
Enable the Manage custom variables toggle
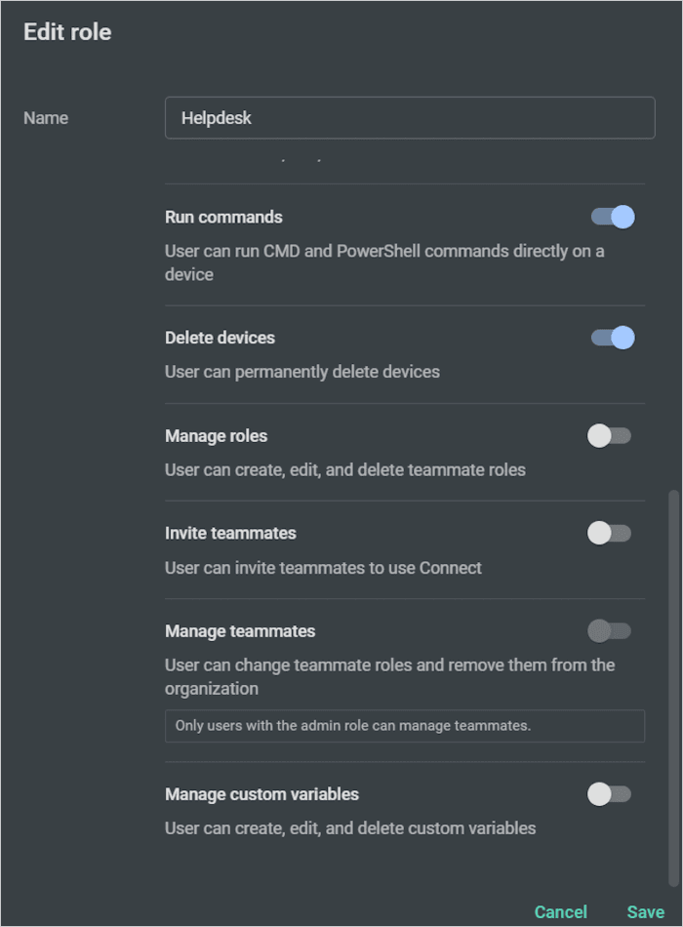coord(609,794)
